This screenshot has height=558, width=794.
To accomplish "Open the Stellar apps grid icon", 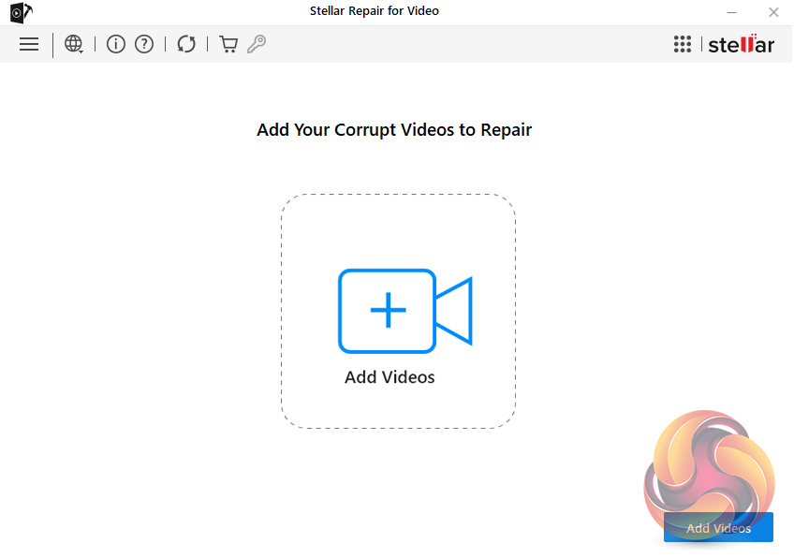I will point(682,44).
